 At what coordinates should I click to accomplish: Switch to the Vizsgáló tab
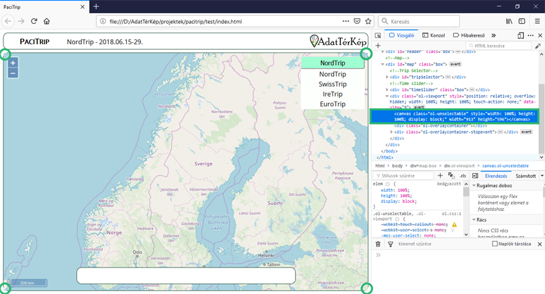pyautogui.click(x=401, y=35)
